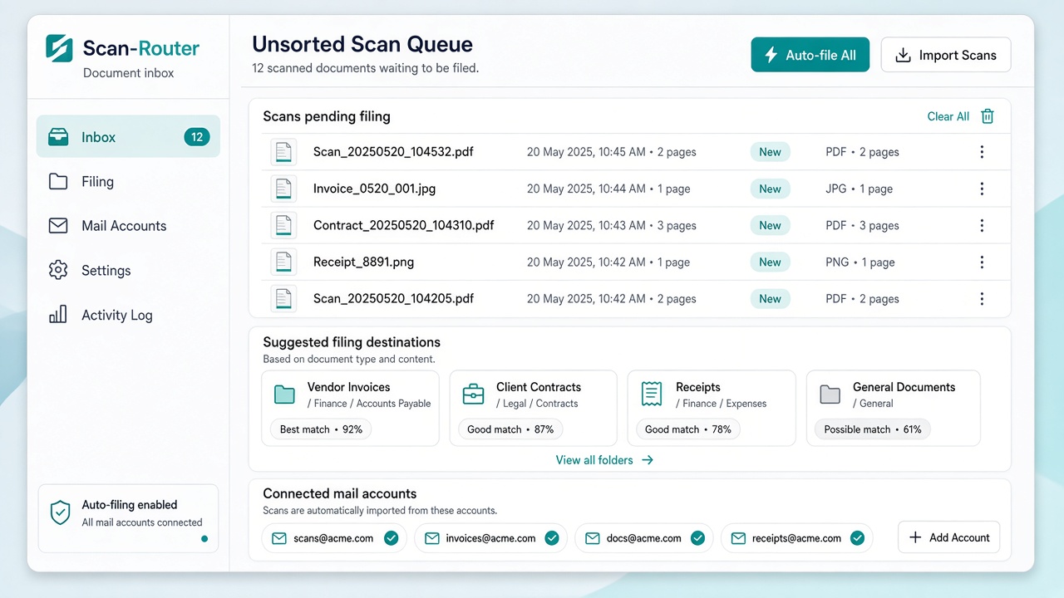Click the file icon for Receipt_8891.png
Image resolution: width=1064 pixels, height=598 pixels.
pos(283,262)
